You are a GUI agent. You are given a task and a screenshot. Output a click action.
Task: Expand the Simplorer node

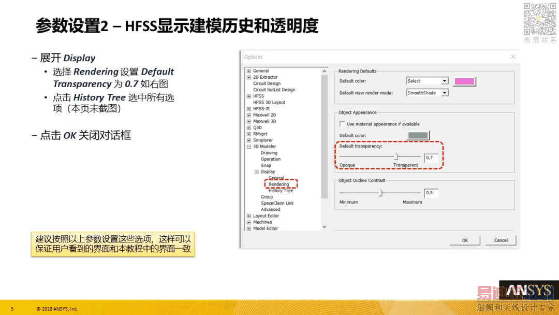point(249,140)
